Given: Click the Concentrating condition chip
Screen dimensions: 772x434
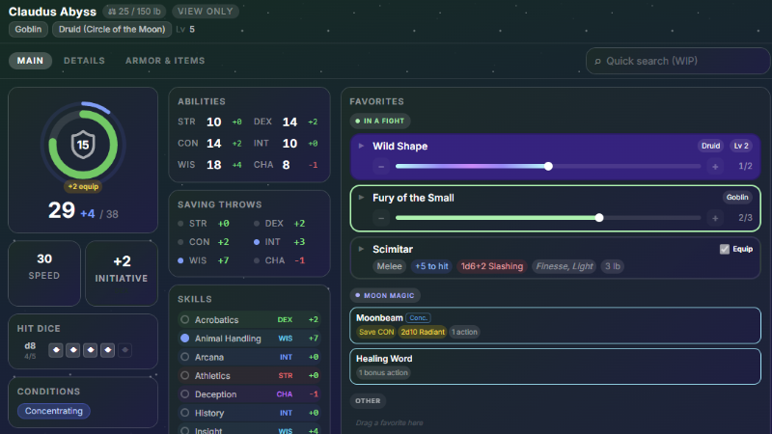Looking at the screenshot, I should point(54,411).
